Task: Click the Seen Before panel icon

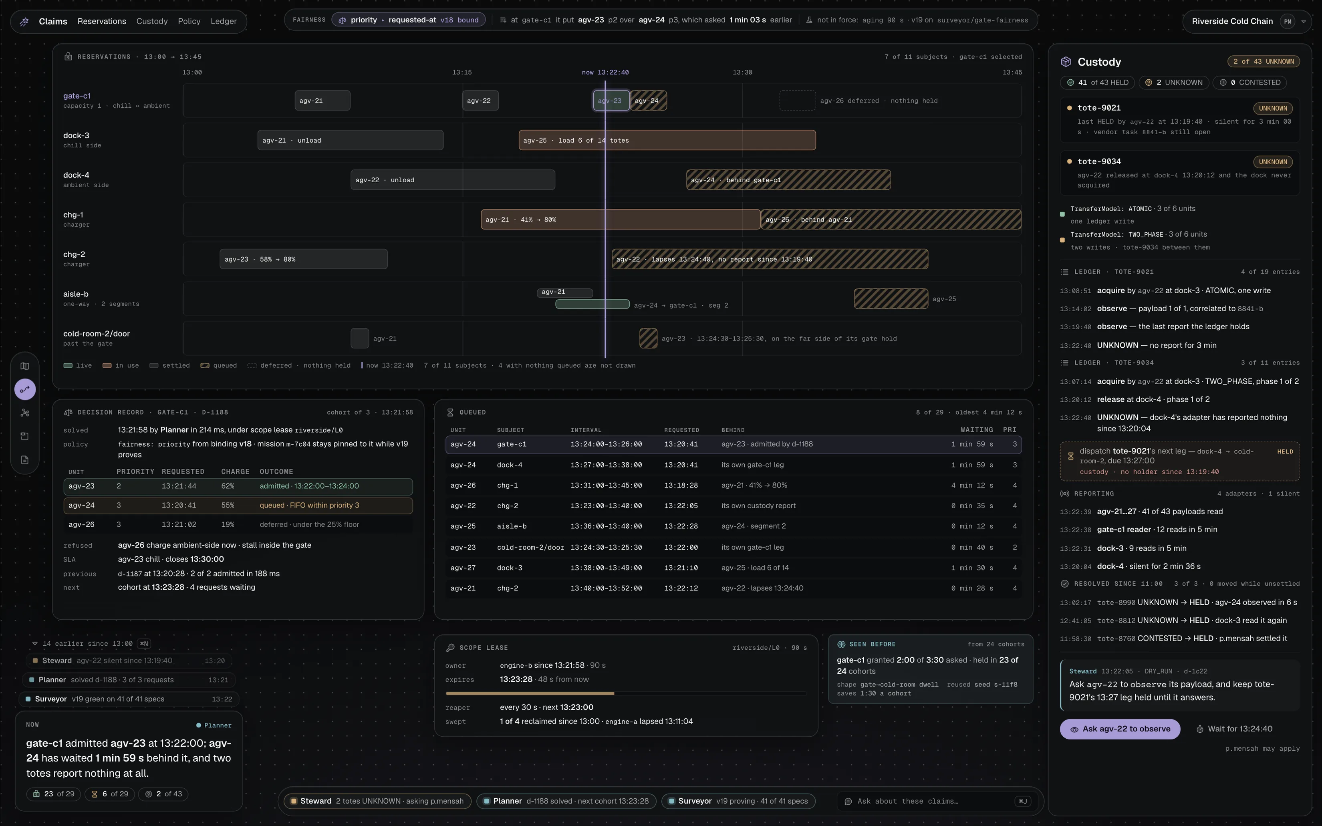Action: 841,644
